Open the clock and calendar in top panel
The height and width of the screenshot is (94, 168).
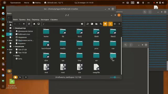coord(84,3)
